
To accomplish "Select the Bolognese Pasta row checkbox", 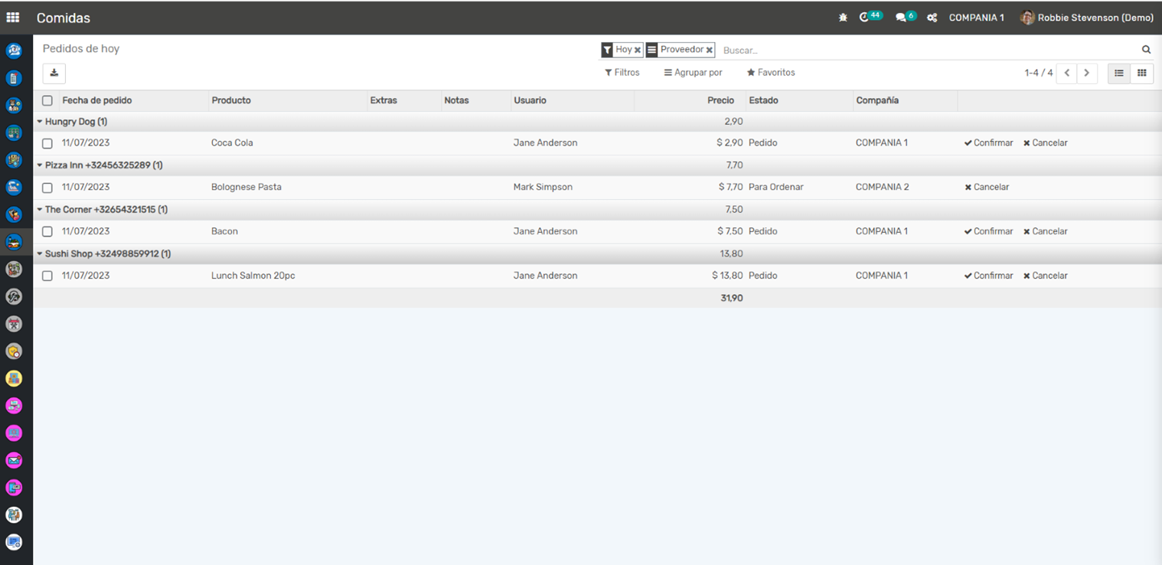I will (47, 188).
